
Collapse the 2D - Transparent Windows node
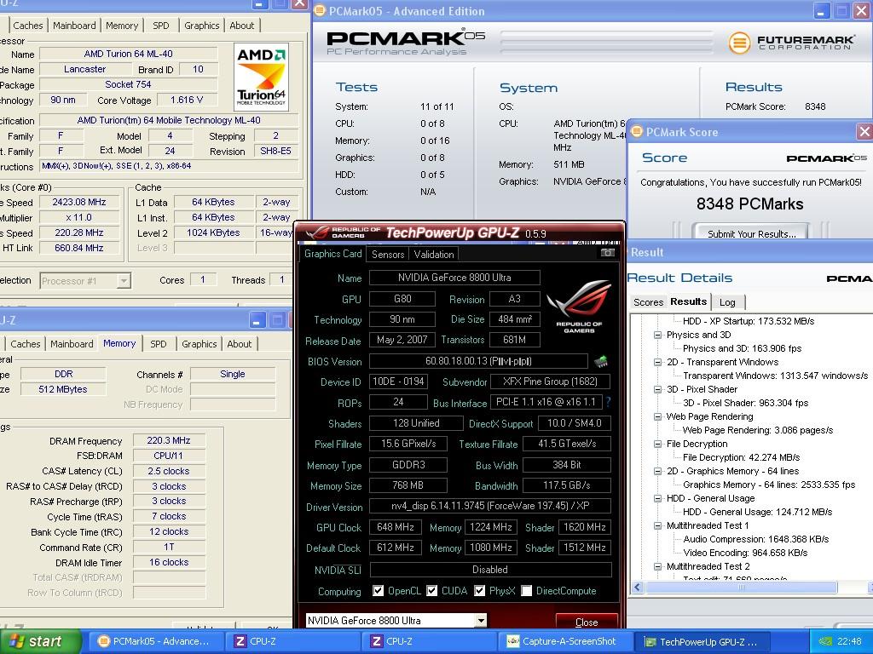pos(657,362)
